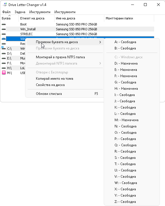165x206 pixels.
Task: Open the 'Файл' menu
Action: (x=6, y=12)
